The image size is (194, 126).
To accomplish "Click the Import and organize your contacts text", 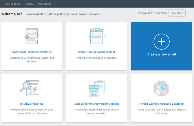I will coord(97,58).
